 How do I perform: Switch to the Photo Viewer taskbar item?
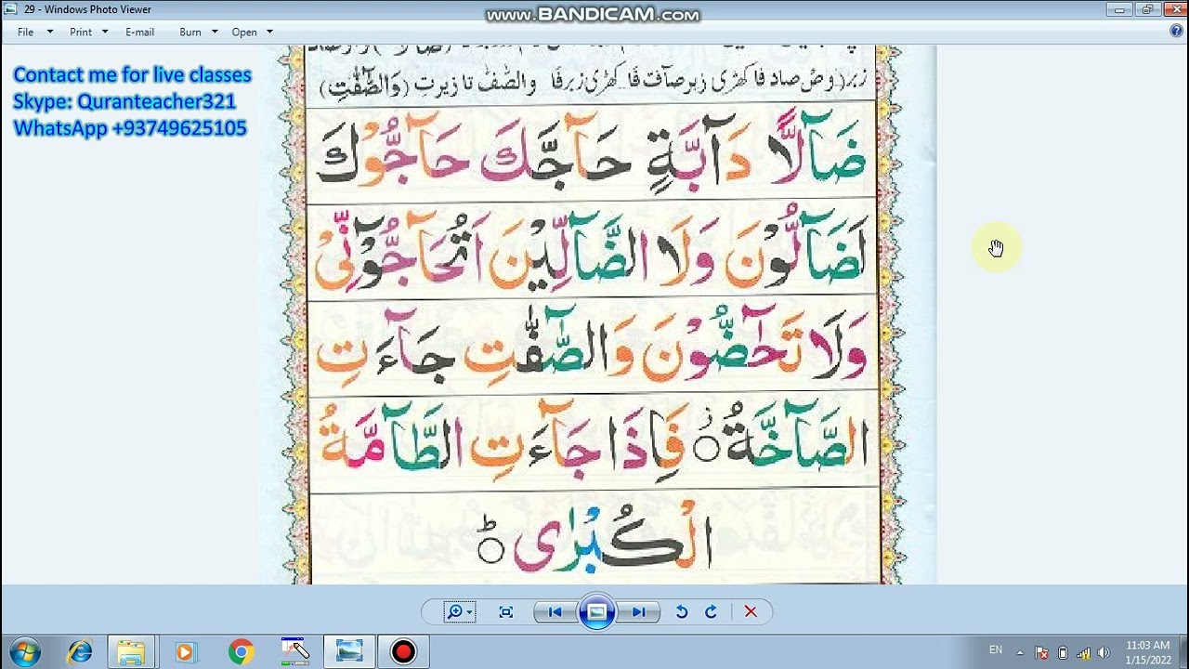(349, 652)
